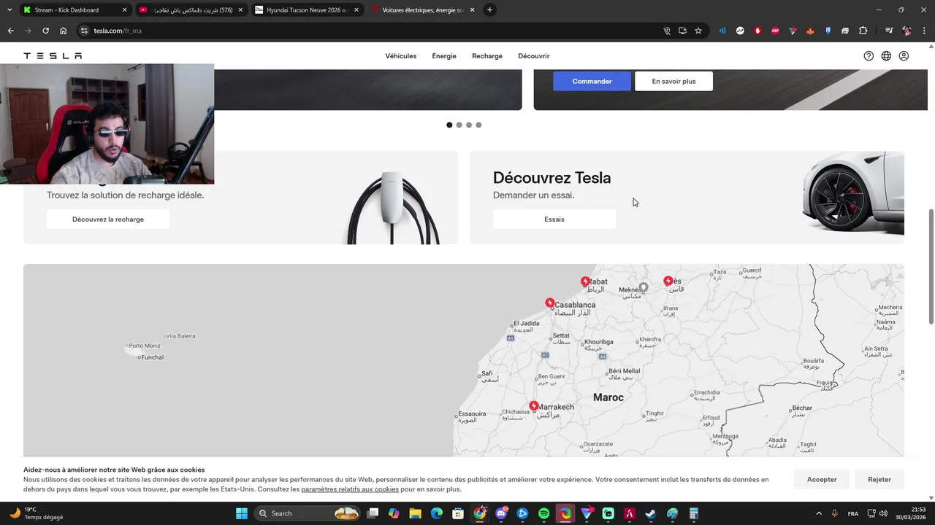Open the MetaMask fox extension
The image size is (935, 525).
click(810, 31)
